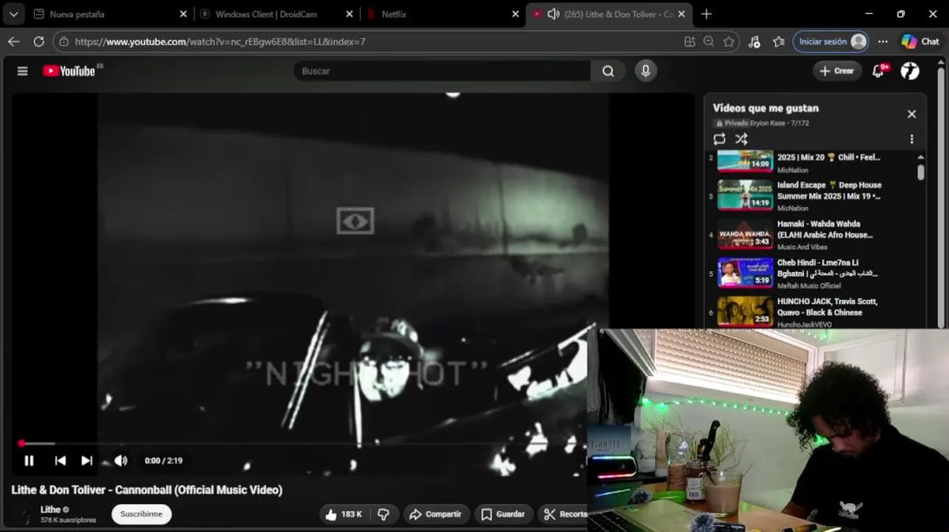Click the page vertical scrollbar

click(x=941, y=199)
